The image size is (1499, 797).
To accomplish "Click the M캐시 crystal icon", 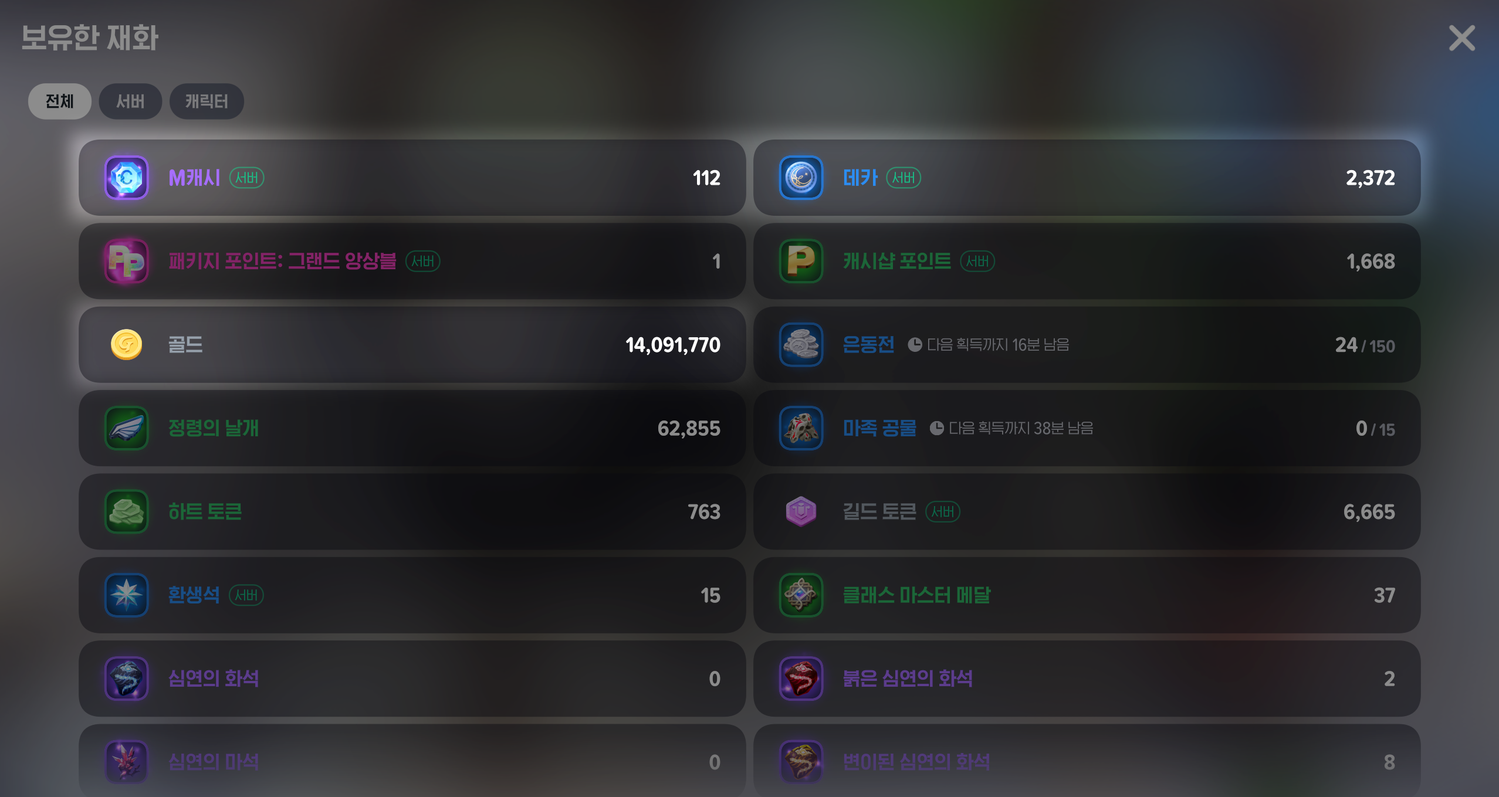I will 127,178.
